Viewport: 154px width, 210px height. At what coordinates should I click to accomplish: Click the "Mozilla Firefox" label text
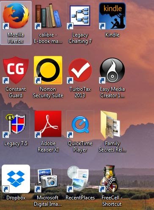tap(16, 38)
